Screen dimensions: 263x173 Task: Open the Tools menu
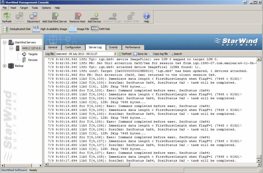point(35,8)
